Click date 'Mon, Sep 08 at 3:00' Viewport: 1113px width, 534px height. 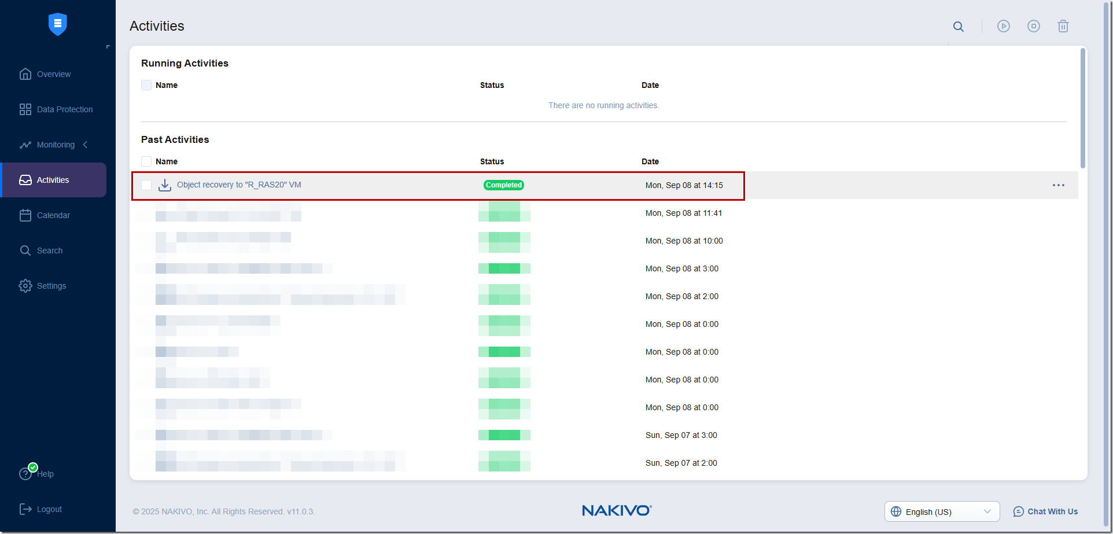point(682,268)
